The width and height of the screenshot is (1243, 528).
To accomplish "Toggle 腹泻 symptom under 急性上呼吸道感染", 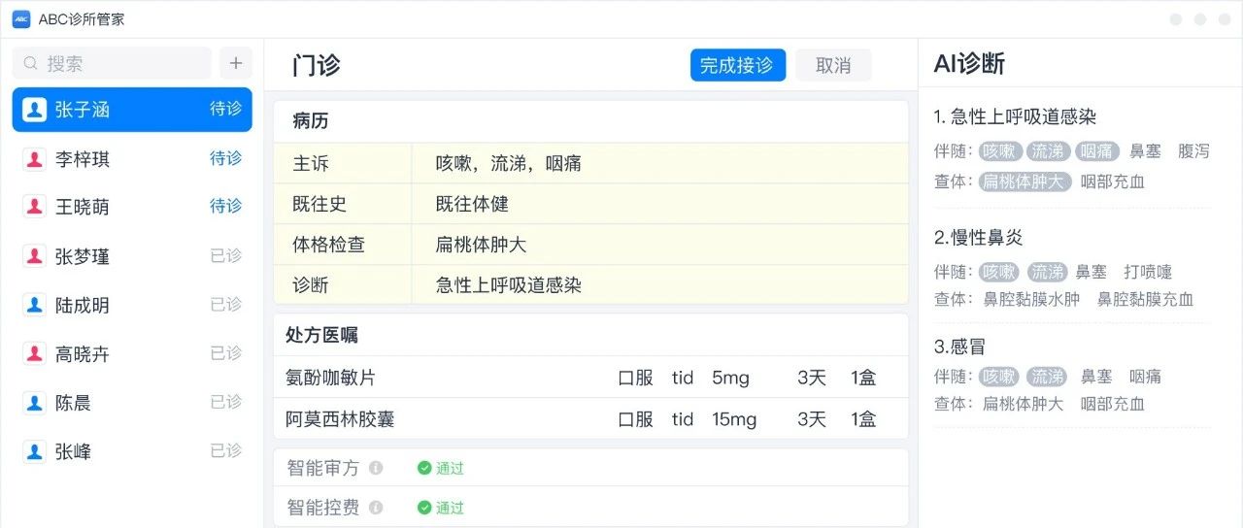I will (1193, 151).
